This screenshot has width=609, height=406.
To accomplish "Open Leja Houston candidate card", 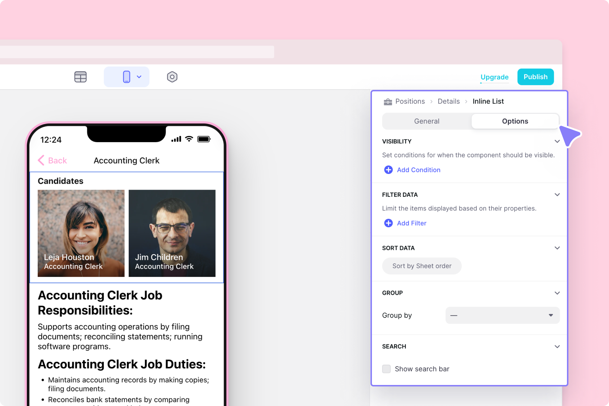I will (x=81, y=233).
